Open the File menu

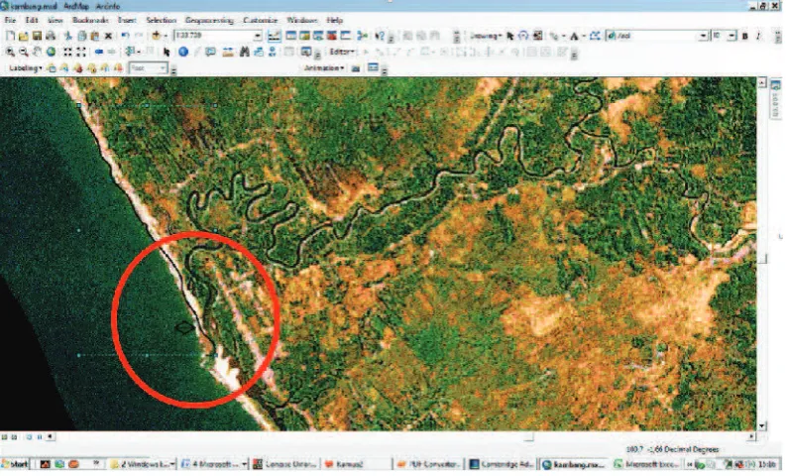pyautogui.click(x=10, y=21)
